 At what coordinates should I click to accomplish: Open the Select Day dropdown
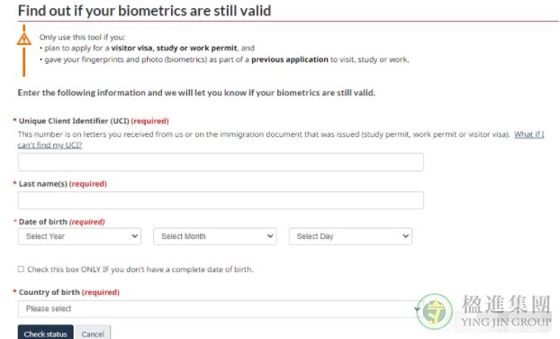[350, 236]
